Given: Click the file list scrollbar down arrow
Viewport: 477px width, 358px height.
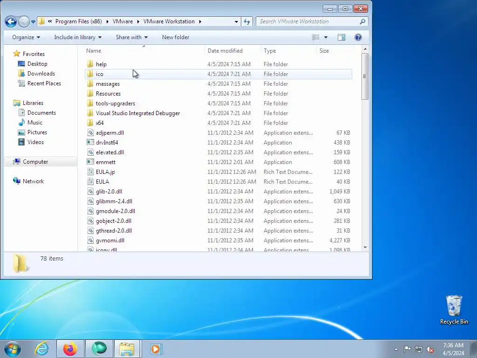Looking at the screenshot, I should [x=365, y=248].
